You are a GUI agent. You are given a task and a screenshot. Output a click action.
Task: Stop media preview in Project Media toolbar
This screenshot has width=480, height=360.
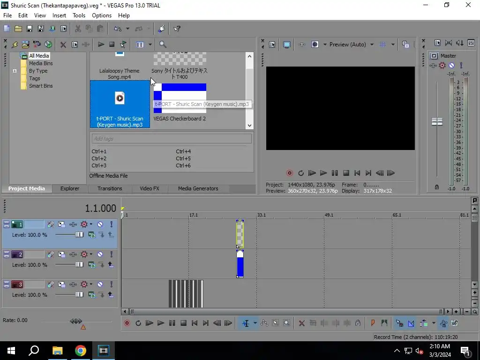click(x=112, y=45)
